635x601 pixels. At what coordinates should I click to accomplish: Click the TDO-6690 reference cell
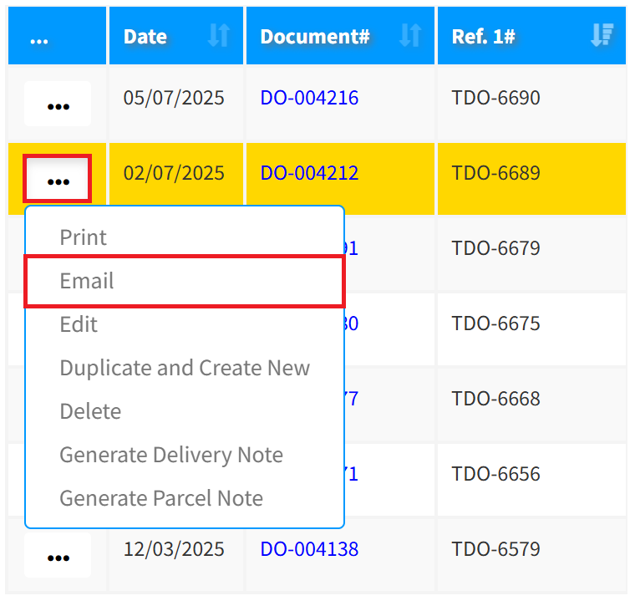tap(495, 98)
